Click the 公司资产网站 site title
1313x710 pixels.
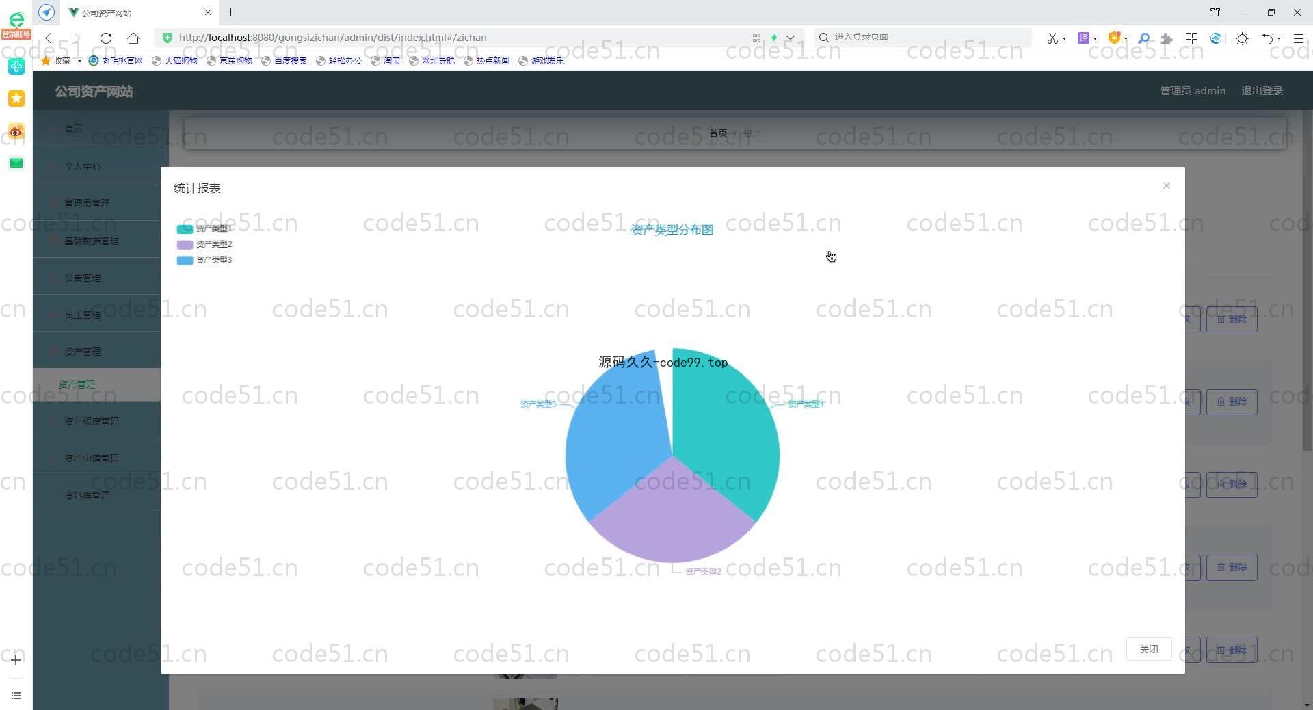94,91
